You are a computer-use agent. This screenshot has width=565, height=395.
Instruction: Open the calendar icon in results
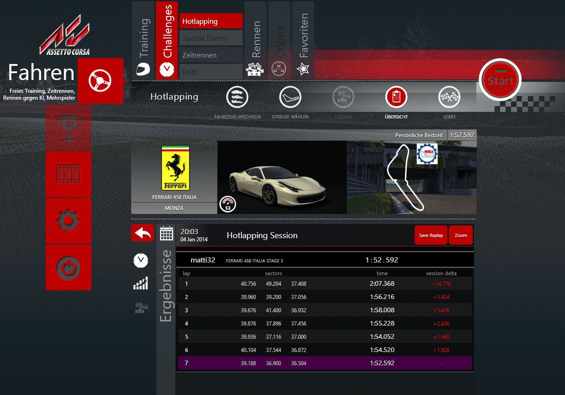166,233
